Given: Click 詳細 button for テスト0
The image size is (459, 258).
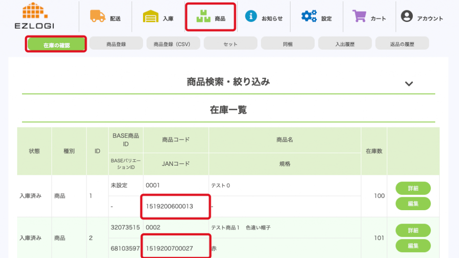Looking at the screenshot, I should [x=413, y=188].
